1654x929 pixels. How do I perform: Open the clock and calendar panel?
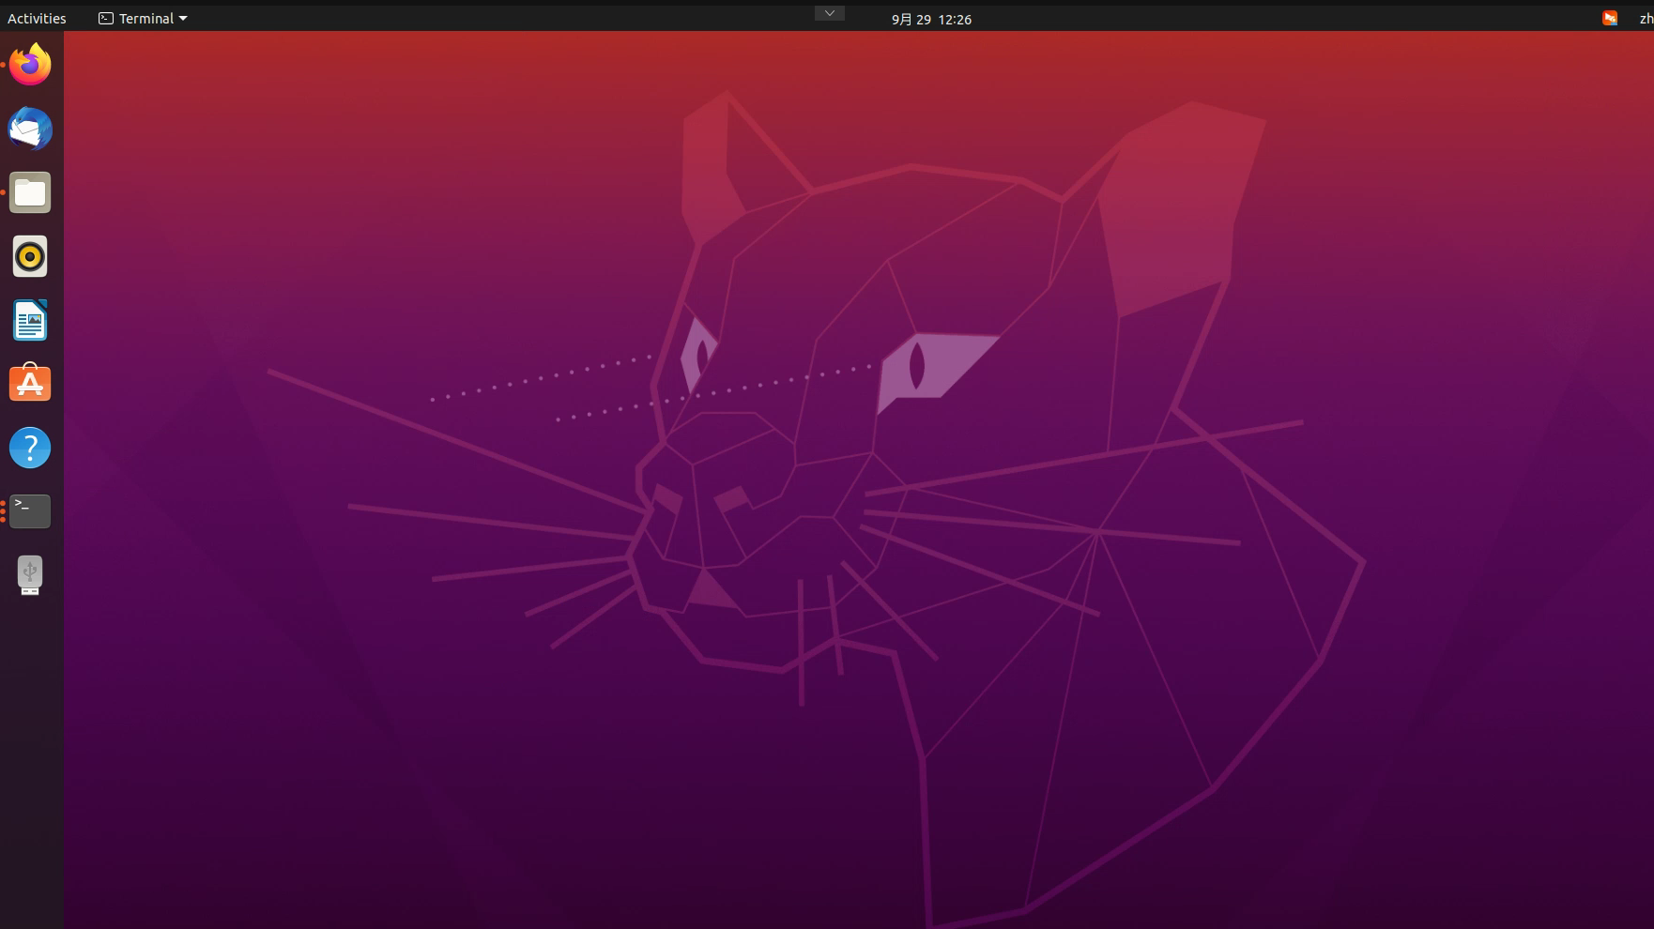[x=931, y=19]
